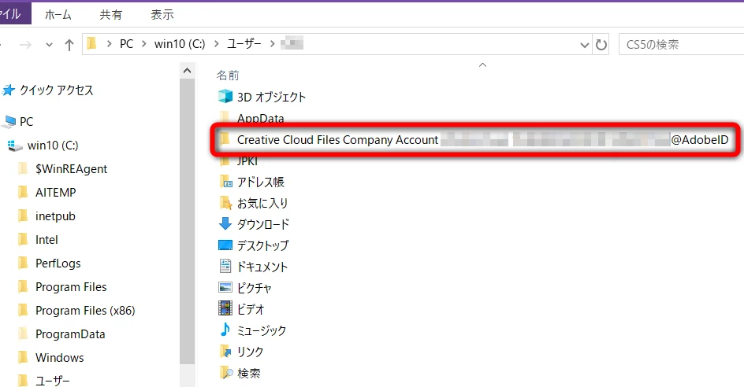Select PerfLogs folder in sidebar
The image size is (744, 387).
click(x=58, y=264)
